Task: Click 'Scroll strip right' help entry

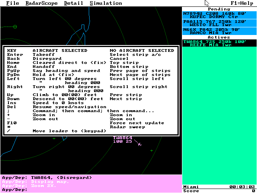Action: pos(139,87)
